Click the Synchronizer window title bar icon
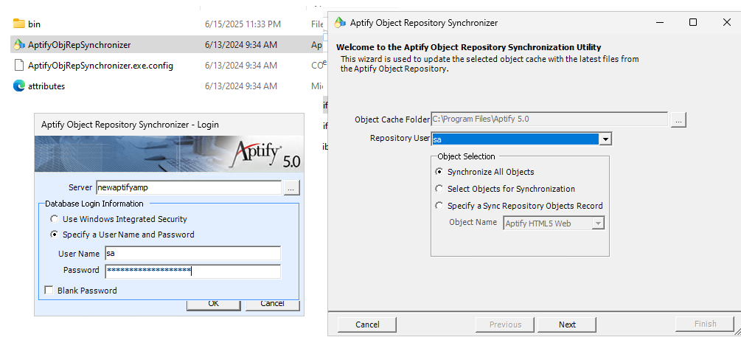741x340 pixels. coord(340,22)
